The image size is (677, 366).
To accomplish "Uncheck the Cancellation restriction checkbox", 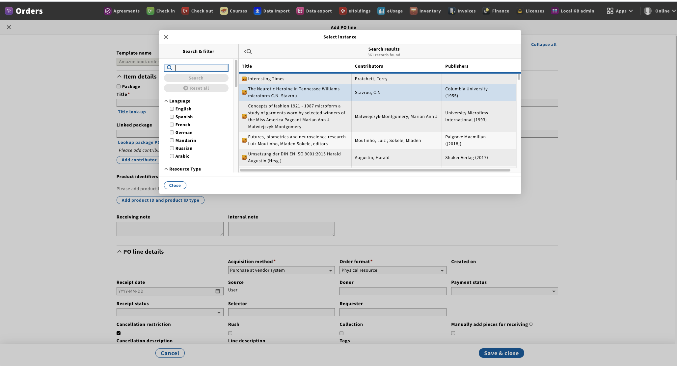I will pyautogui.click(x=119, y=333).
